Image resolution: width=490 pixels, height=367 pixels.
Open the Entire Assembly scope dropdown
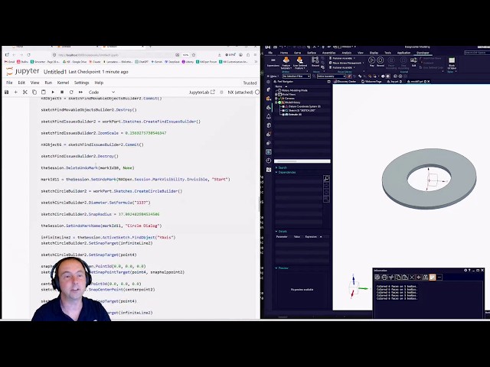point(332,76)
